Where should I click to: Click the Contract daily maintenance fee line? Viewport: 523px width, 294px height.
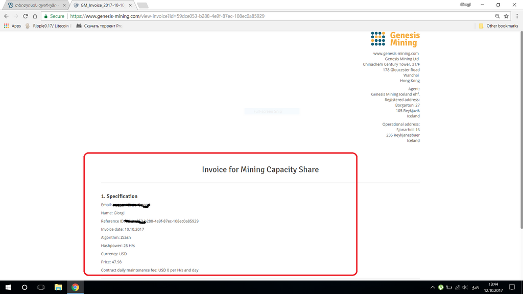[x=150, y=270]
